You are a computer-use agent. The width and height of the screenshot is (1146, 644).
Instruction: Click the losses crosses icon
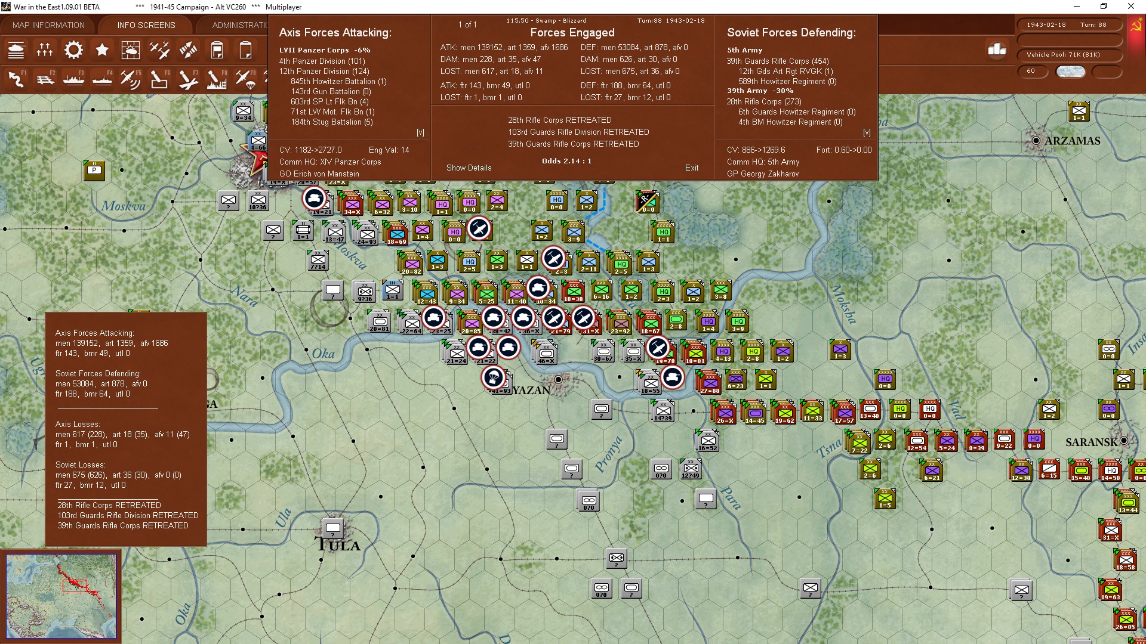coord(45,50)
